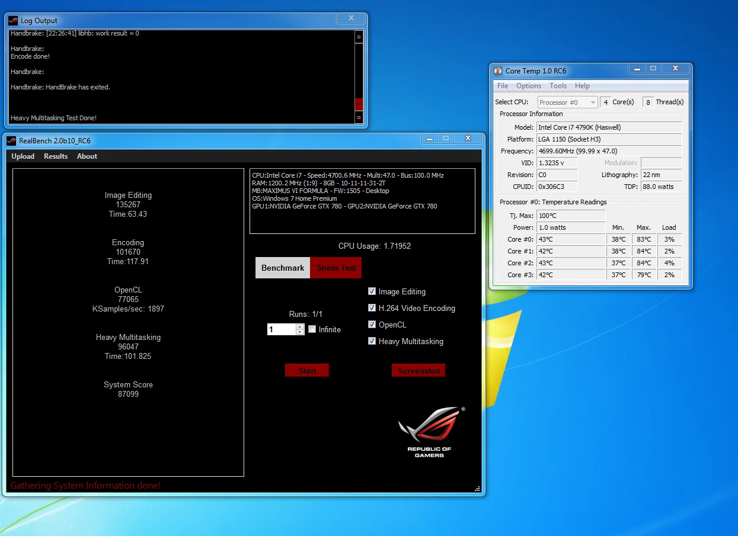Increase the runs count with up arrow
This screenshot has width=738, height=536.
coord(300,326)
